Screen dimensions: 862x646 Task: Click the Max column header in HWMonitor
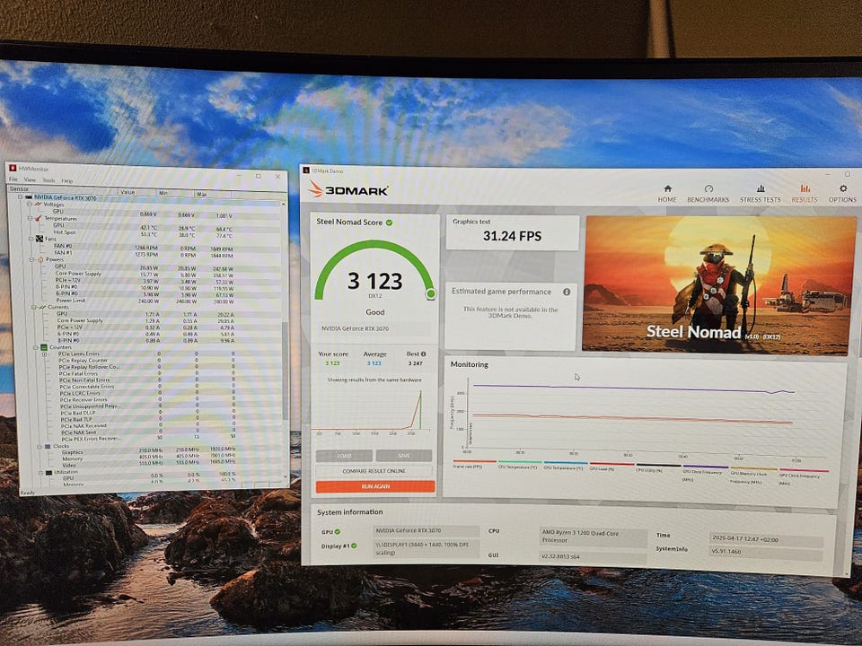click(212, 194)
